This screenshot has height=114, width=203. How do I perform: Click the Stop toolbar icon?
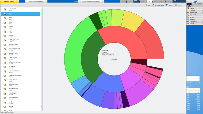point(176,5)
